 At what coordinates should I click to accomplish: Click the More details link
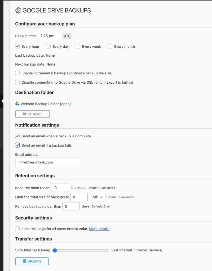click(99, 229)
